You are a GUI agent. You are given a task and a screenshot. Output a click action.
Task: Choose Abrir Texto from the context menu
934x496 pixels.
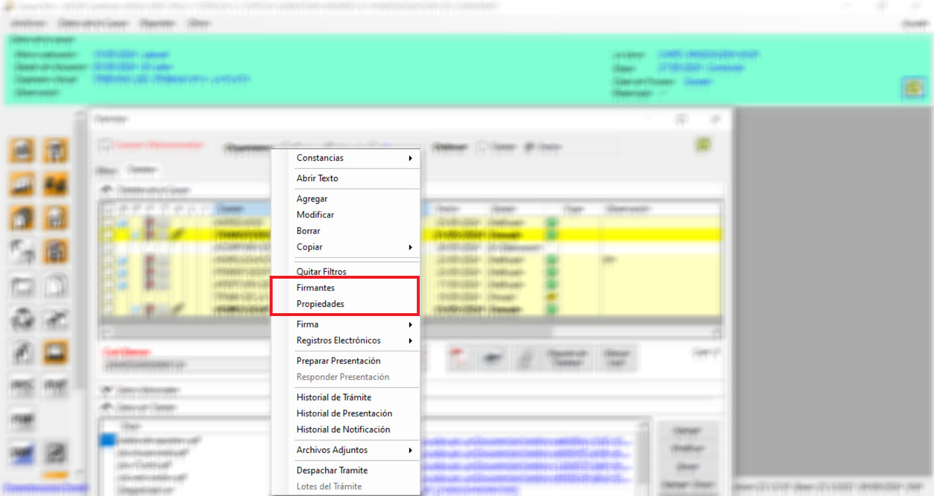[x=318, y=179]
